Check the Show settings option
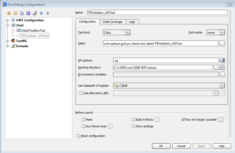Viewport: 235px width, 153px height. [133, 126]
